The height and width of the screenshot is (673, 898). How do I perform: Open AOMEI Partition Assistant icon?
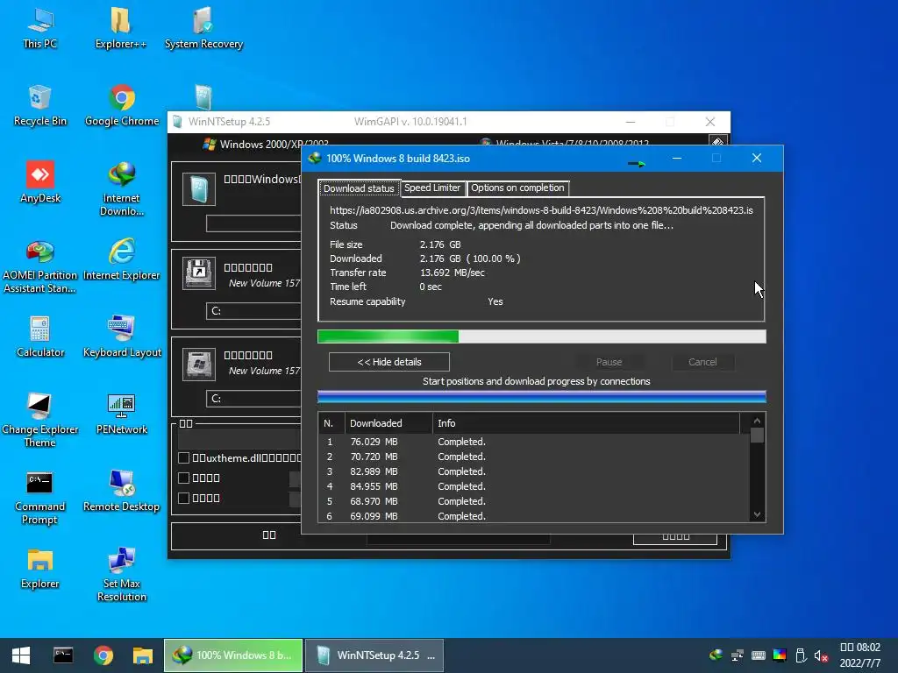[x=40, y=266]
